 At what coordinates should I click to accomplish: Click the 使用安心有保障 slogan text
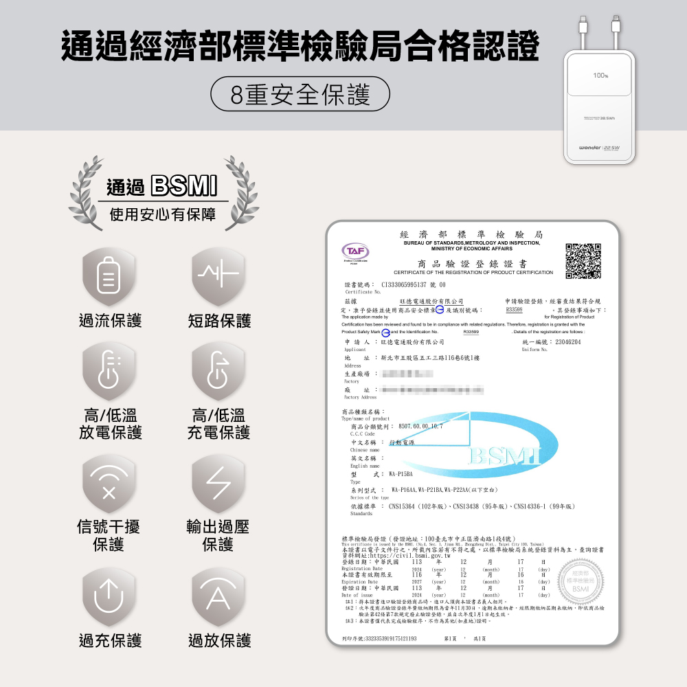pos(163,215)
